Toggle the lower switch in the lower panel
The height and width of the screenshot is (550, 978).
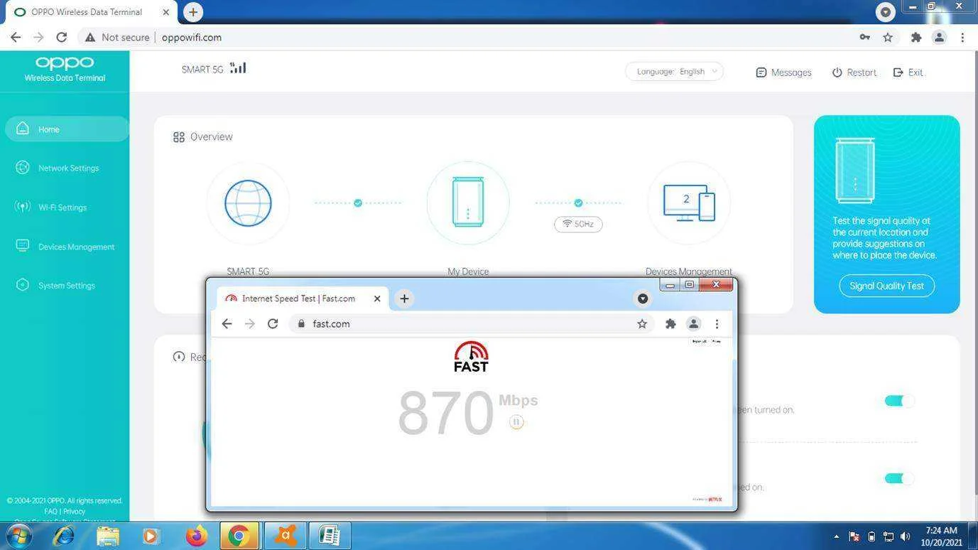tap(898, 478)
